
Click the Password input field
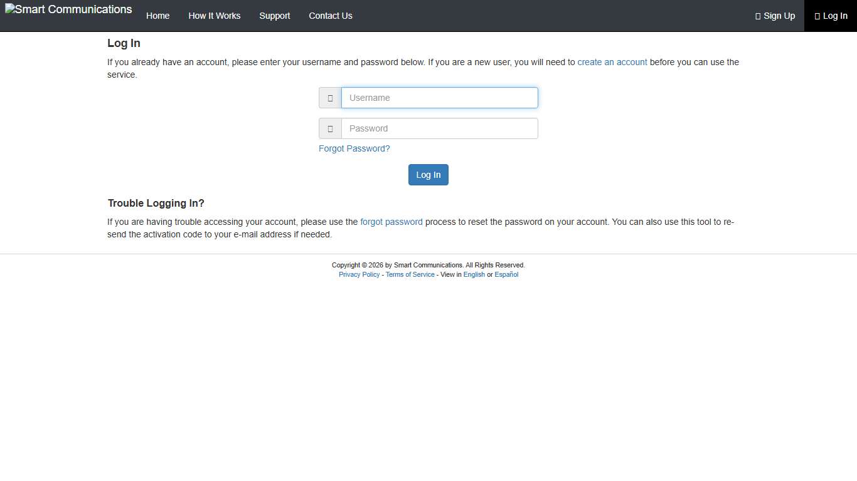[x=439, y=128]
